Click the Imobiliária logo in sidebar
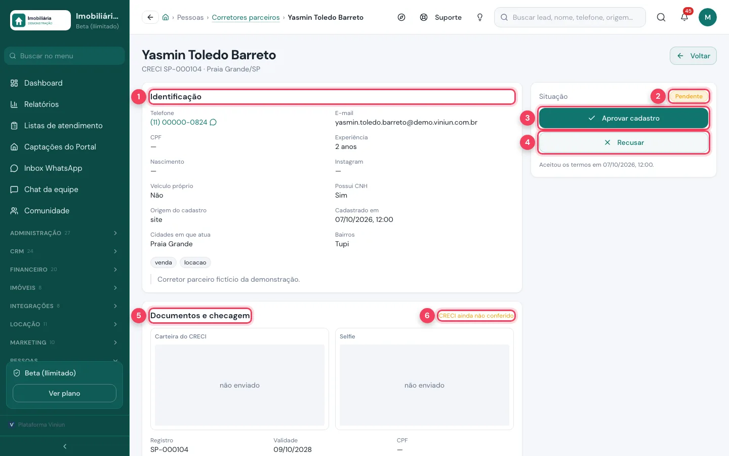The image size is (729, 456). tap(40, 20)
